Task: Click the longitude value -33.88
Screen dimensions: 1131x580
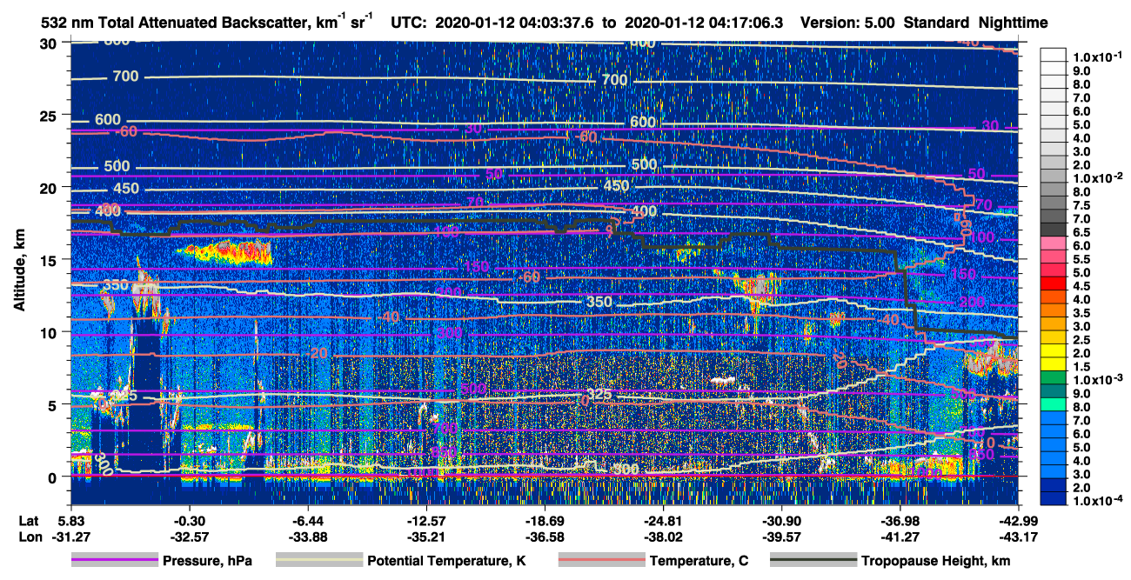Action: pyautogui.click(x=307, y=537)
